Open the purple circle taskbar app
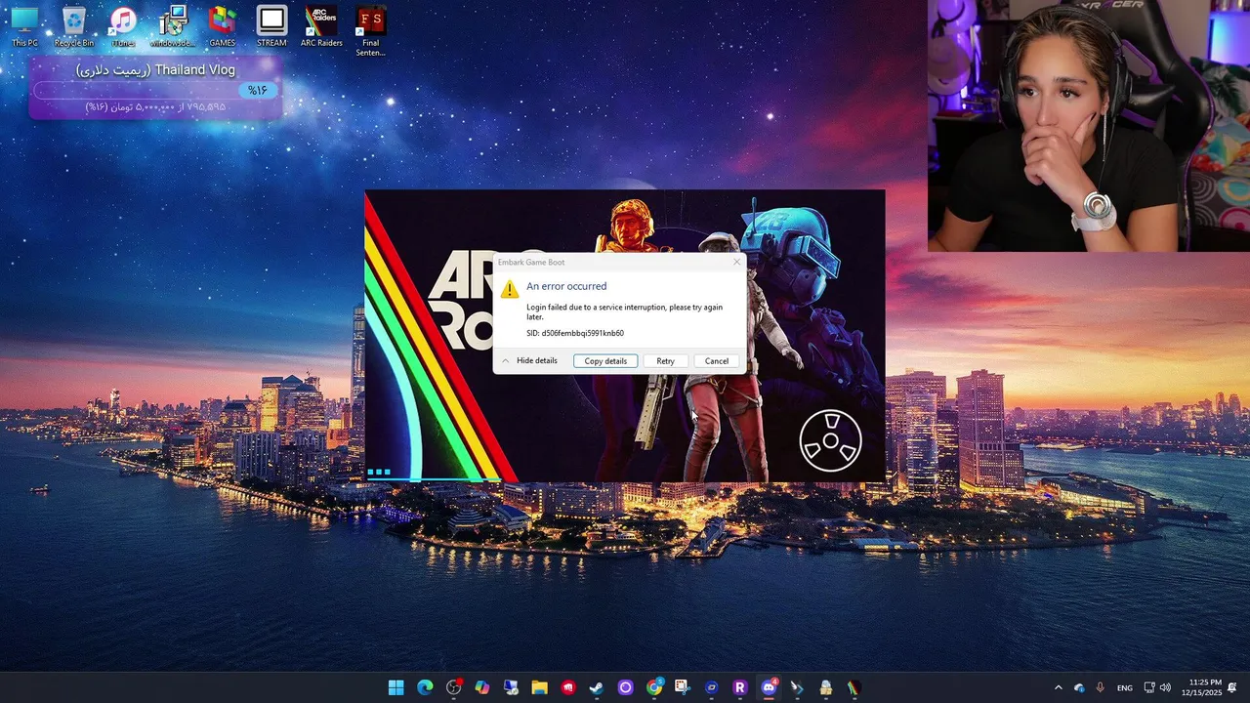1250x703 pixels. pyautogui.click(x=625, y=687)
